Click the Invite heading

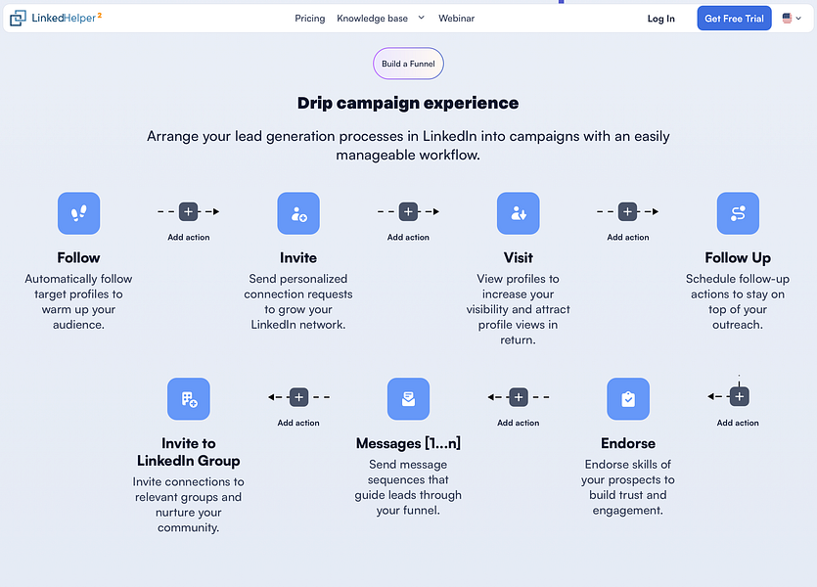pos(298,258)
